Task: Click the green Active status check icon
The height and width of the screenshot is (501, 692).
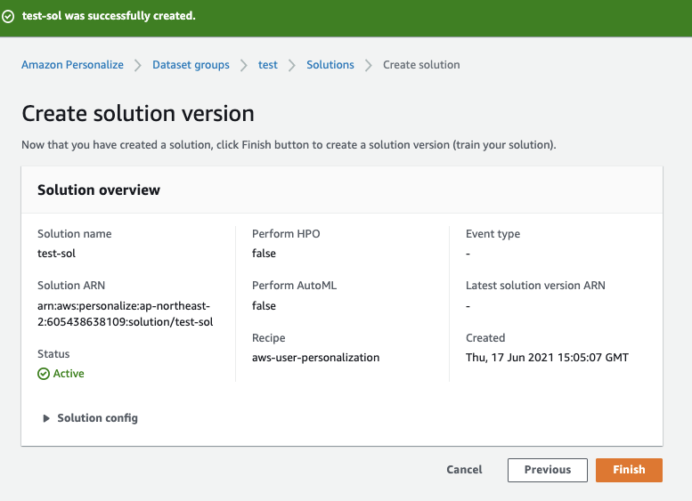Action: tap(44, 374)
